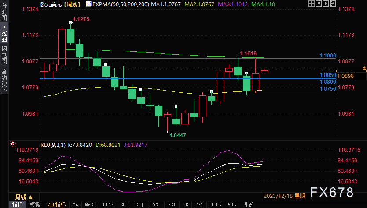Open 设置 indicator settings

point(248,204)
